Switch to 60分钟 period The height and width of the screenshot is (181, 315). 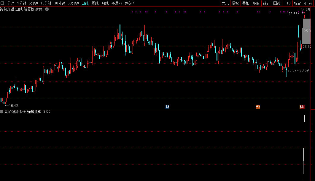pos(73,3)
